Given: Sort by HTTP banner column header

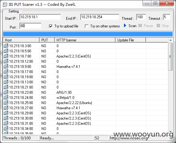Looking at the screenshot, I should point(85,40).
